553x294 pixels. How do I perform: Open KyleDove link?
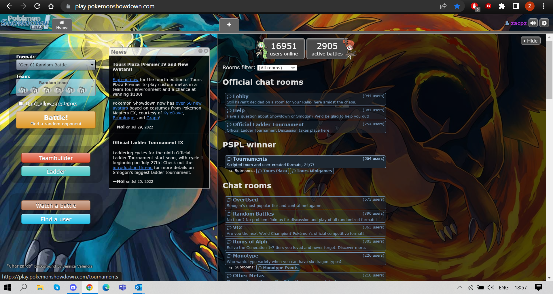tap(173, 113)
